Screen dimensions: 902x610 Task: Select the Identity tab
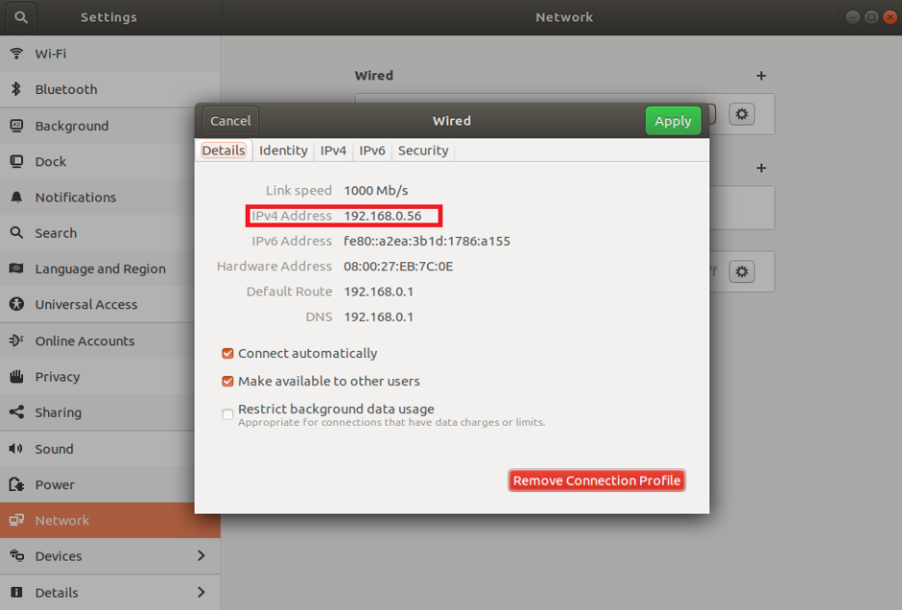pyautogui.click(x=283, y=151)
